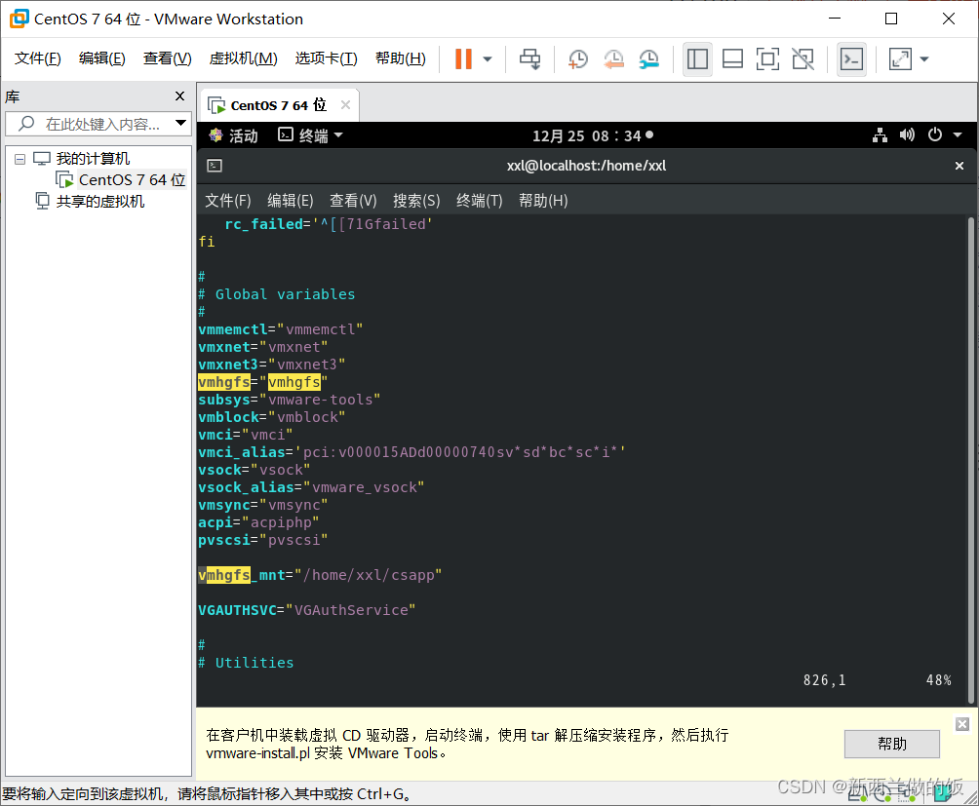Click the vmhgfs_mnt line in editor
Image resolution: width=979 pixels, height=806 pixels.
click(320, 575)
